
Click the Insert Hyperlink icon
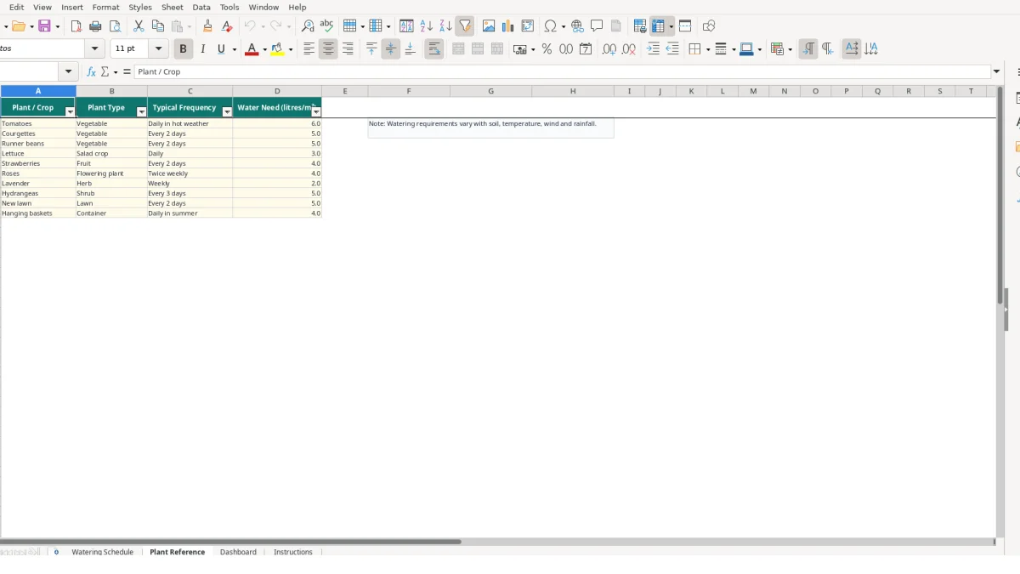click(577, 26)
